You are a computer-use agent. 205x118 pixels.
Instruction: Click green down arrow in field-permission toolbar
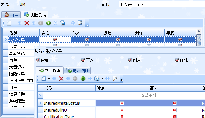coord(83,79)
